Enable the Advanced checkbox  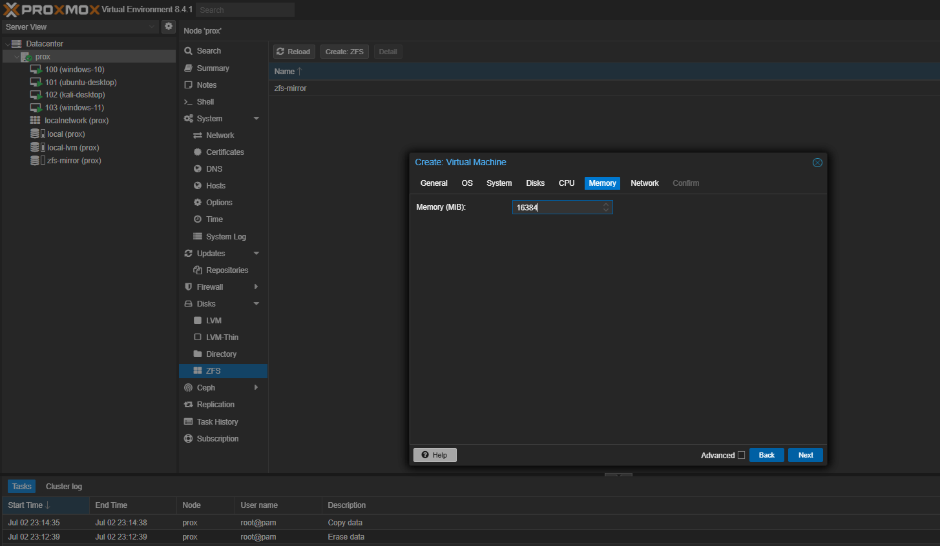(x=741, y=455)
